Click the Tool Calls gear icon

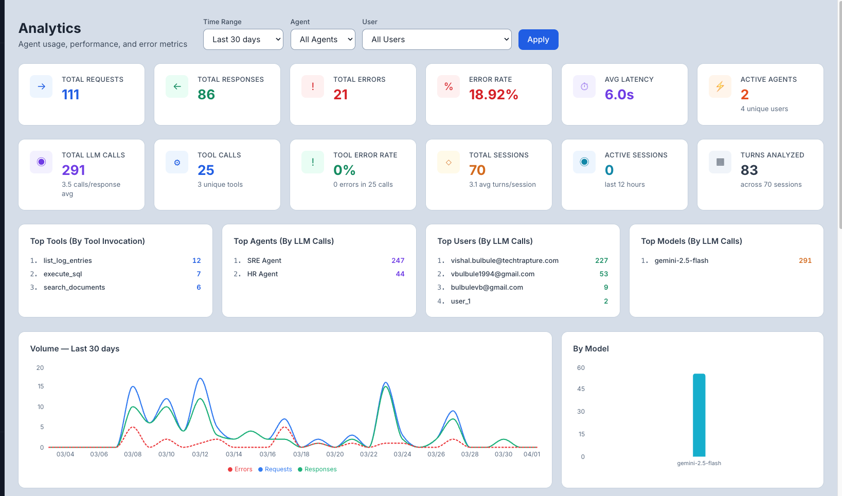coord(176,162)
